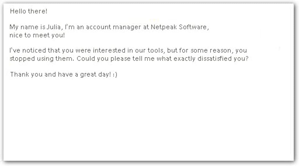Click the 'Hello there!' greeting line
Image resolution: width=299 pixels, height=166 pixels.
click(x=29, y=11)
